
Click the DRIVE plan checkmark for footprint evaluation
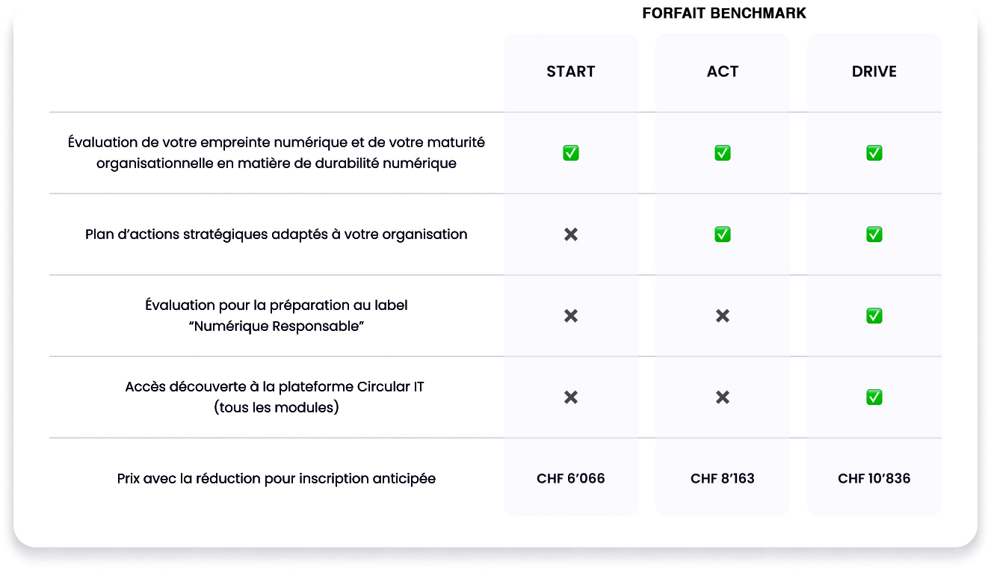pos(874,153)
